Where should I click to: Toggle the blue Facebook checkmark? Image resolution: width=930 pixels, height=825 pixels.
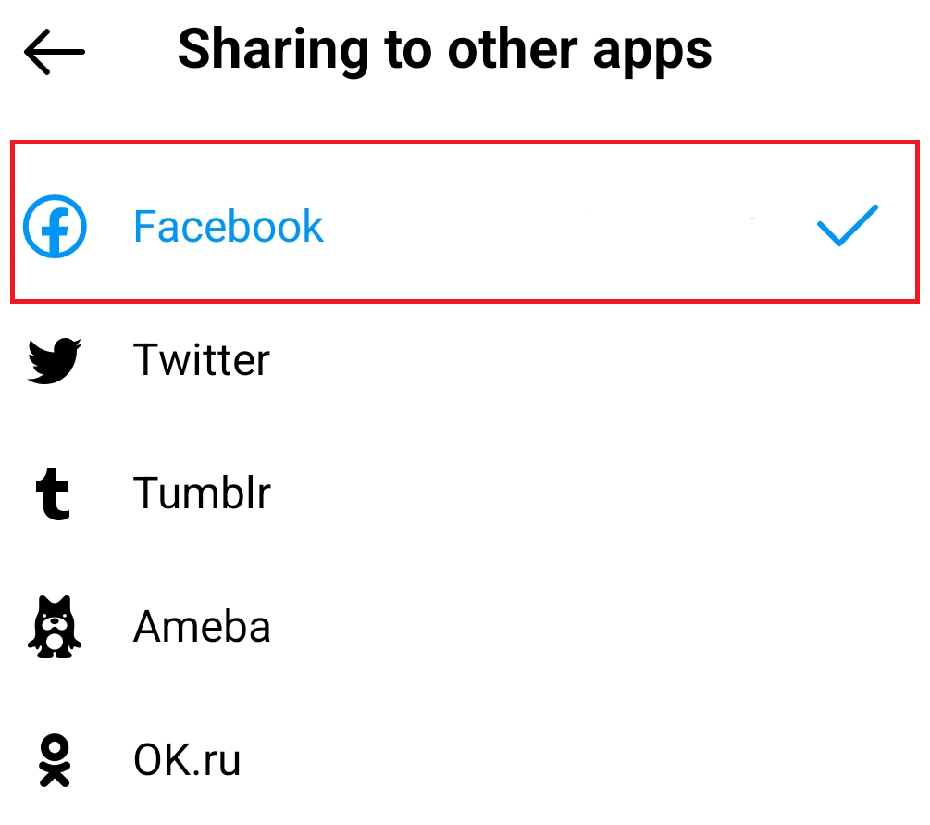coord(848,225)
